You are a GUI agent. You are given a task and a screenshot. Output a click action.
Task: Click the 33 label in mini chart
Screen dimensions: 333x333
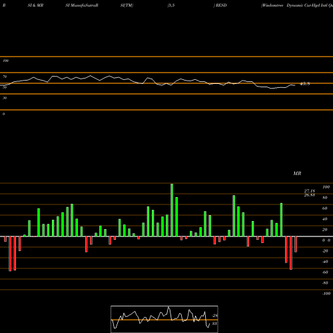[x=214, y=324]
